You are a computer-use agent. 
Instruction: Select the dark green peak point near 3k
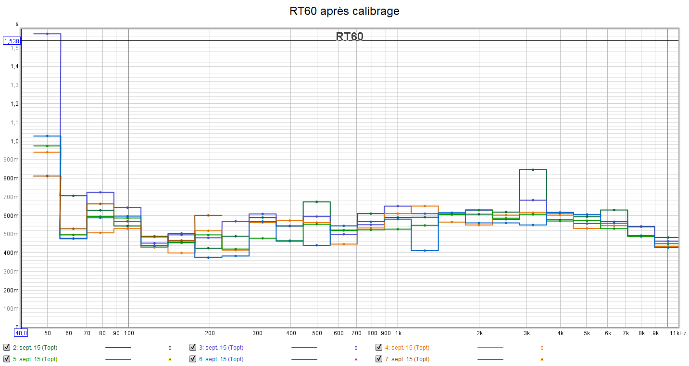coord(533,170)
